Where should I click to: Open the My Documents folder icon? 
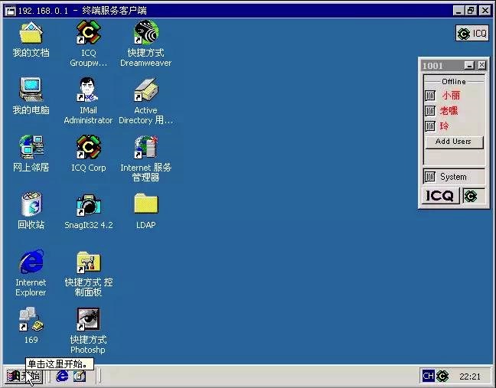[31, 34]
